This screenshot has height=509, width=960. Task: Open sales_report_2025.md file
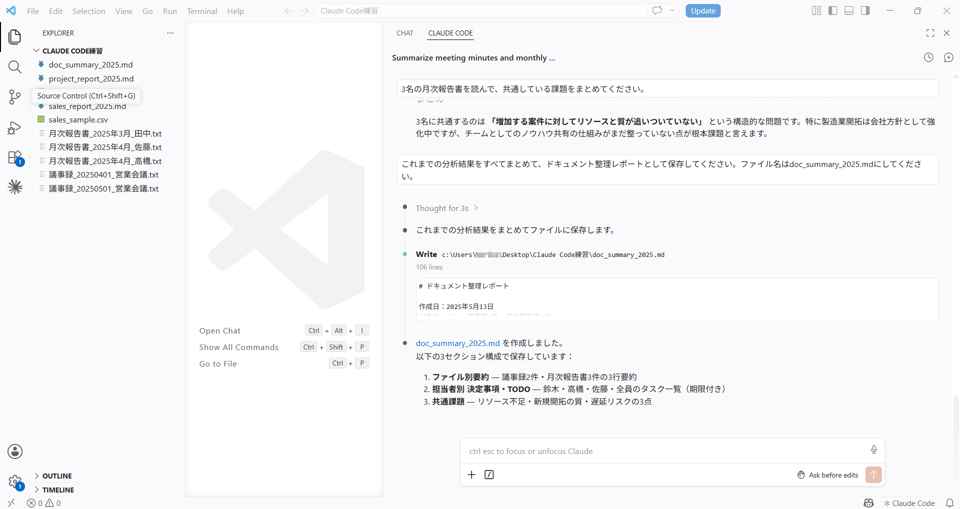[87, 106]
